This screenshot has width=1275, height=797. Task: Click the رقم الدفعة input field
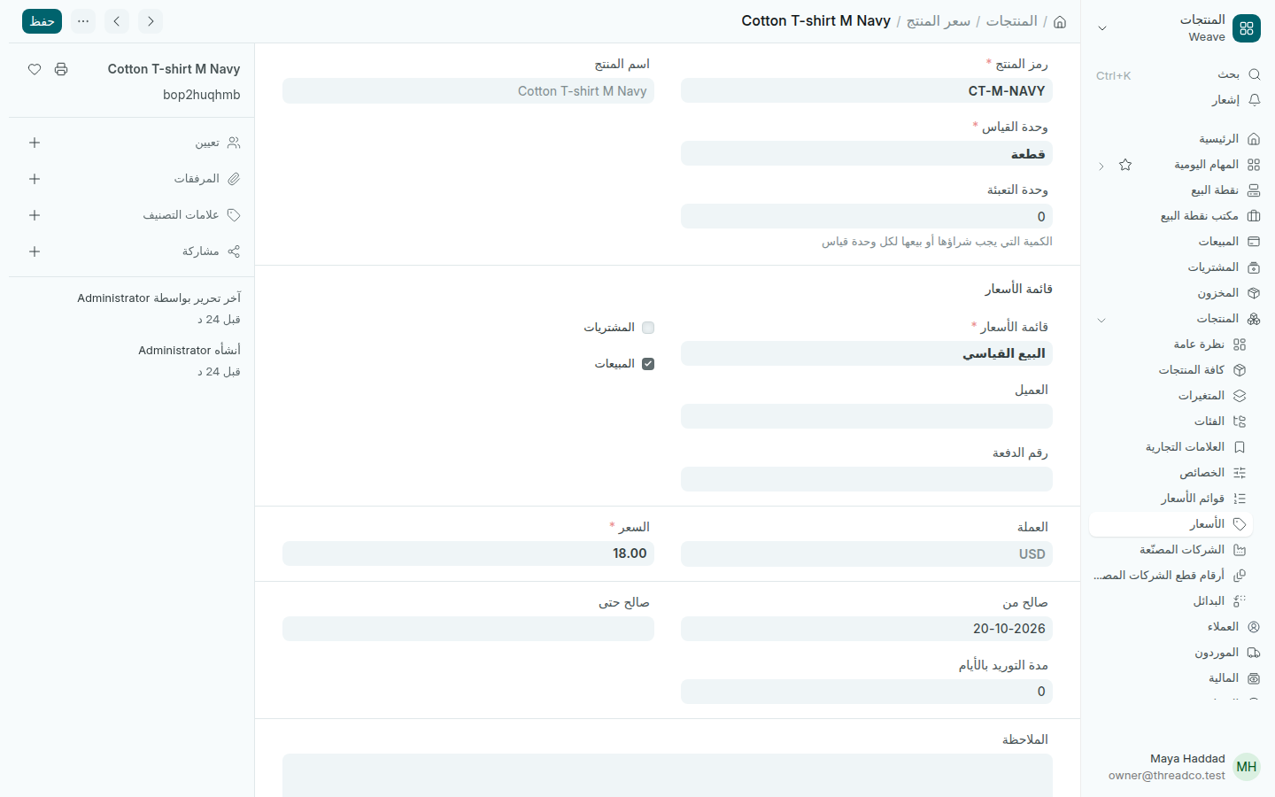[867, 479]
